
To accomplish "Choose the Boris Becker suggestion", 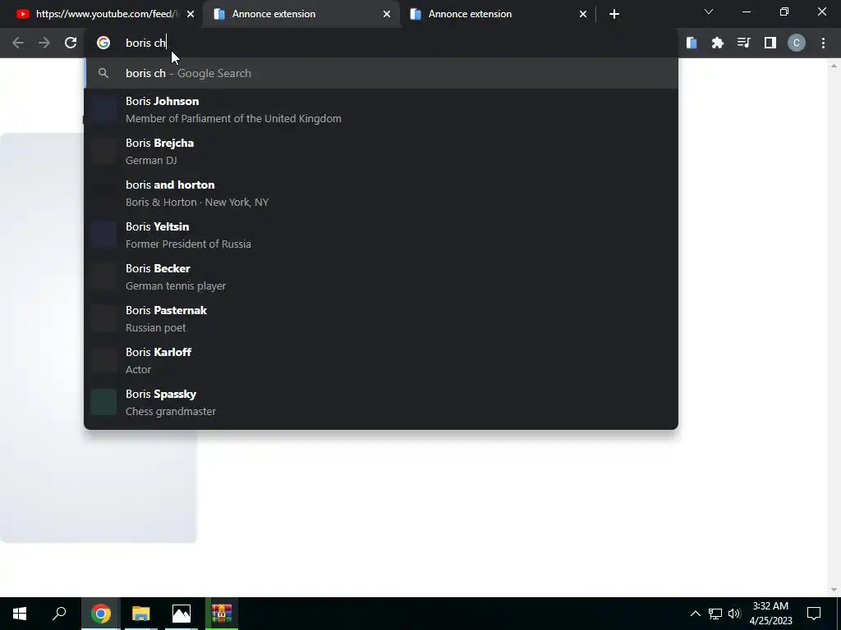I will [x=381, y=277].
